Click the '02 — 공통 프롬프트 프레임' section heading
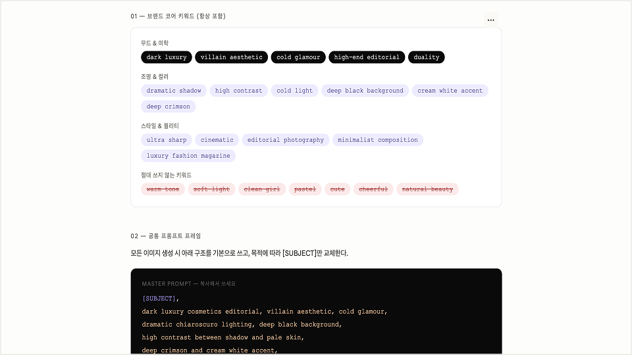This screenshot has height=355, width=632. tap(166, 236)
